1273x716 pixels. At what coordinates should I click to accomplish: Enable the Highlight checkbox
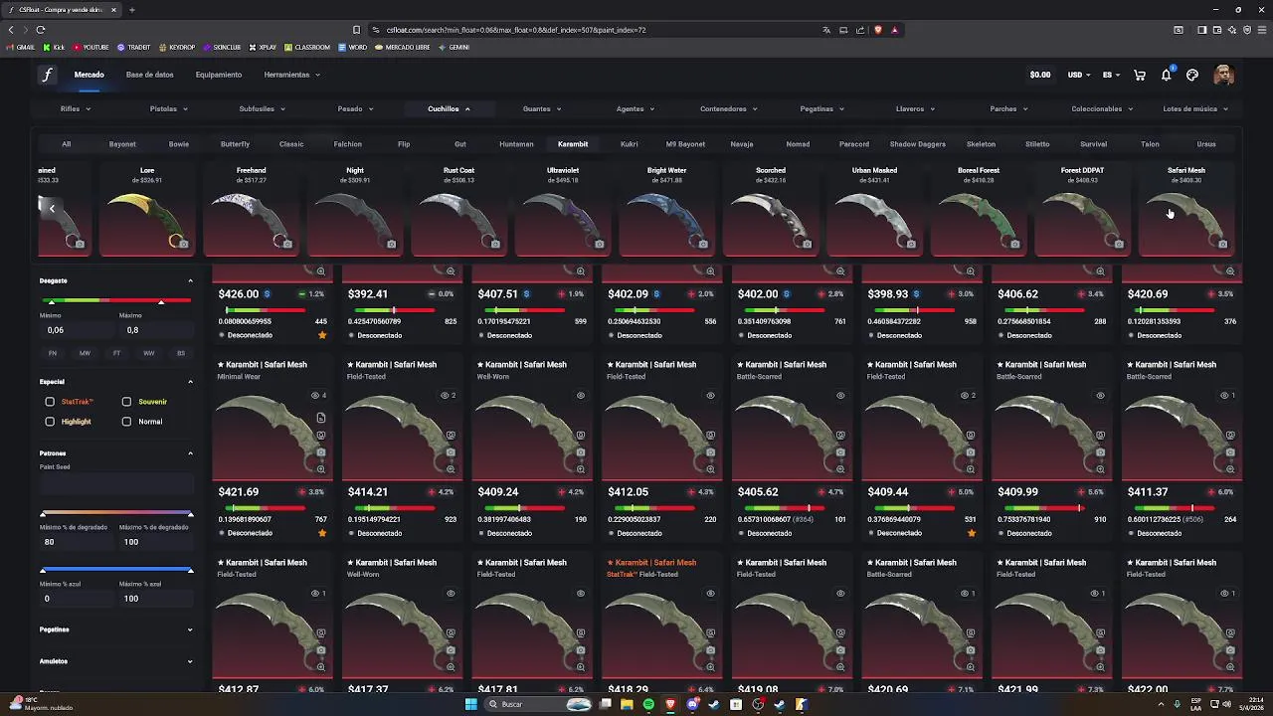(50, 422)
